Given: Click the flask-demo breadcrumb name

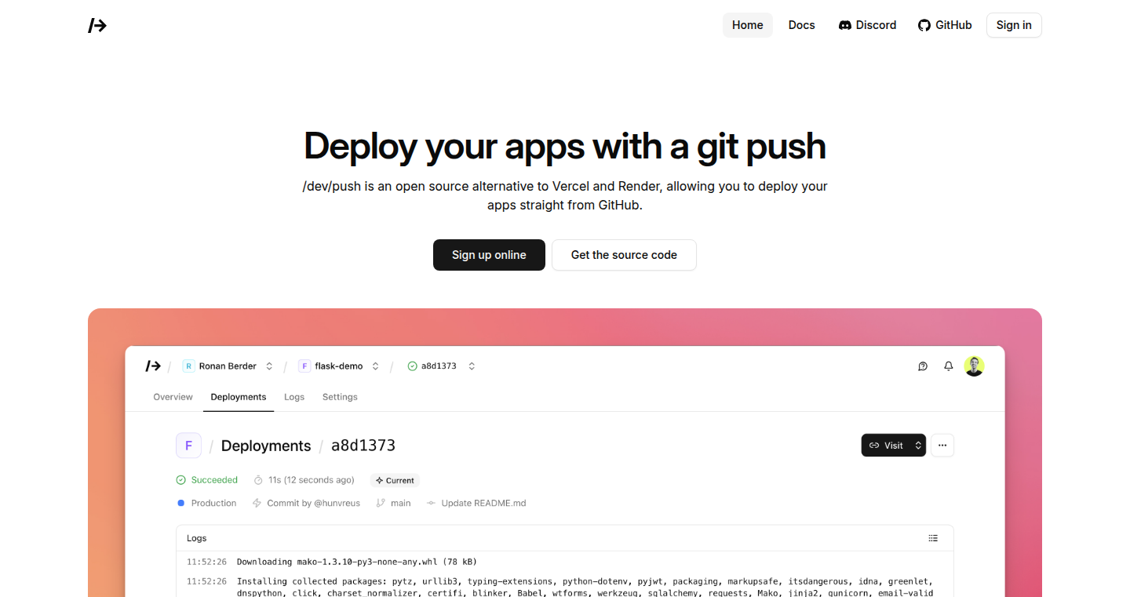Looking at the screenshot, I should click(339, 366).
